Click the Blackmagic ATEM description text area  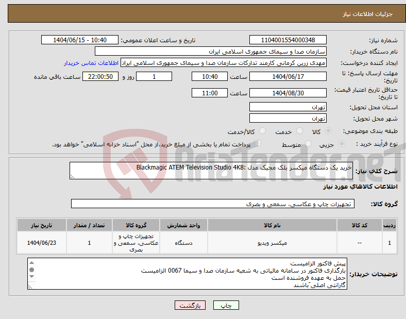(211, 171)
